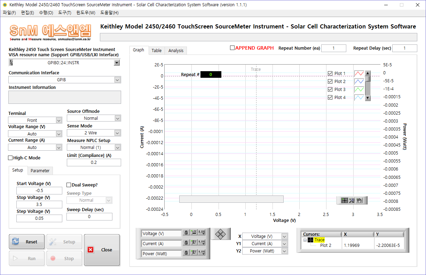This screenshot has height=275, width=426.
Task: Open the 수행(O) menu
Action: tap(46, 13)
